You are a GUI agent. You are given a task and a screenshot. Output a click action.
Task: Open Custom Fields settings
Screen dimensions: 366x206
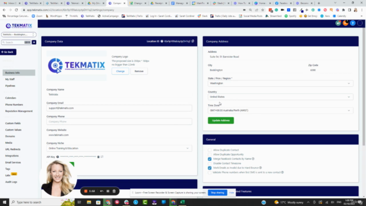tap(13, 124)
